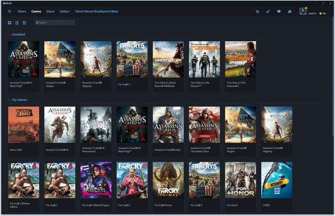Viewport: 335px width, 216px height.
Task: Open the Uplay+ tab
Action: point(64,11)
